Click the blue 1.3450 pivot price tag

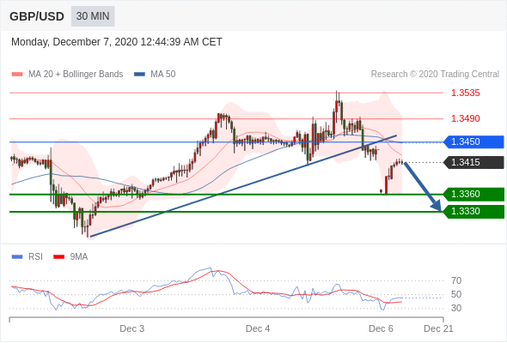tap(473, 142)
